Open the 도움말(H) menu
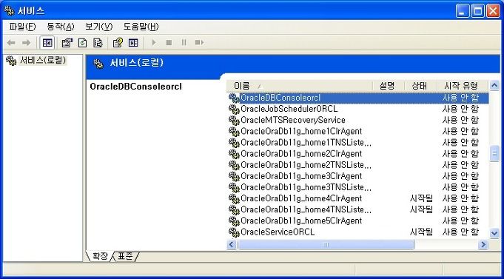 click(141, 27)
